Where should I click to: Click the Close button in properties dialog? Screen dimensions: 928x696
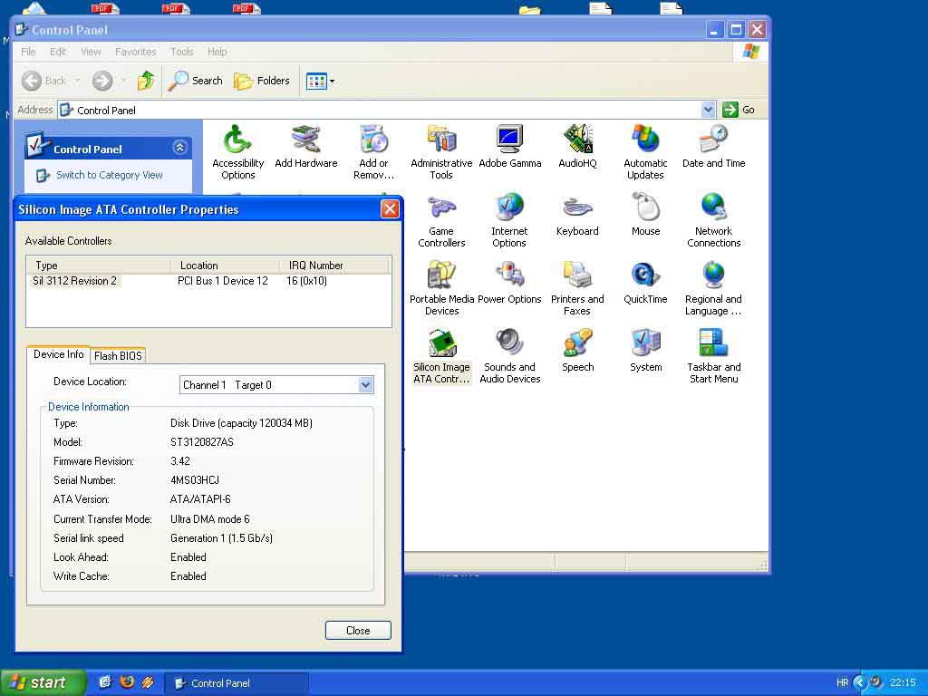pos(358,631)
